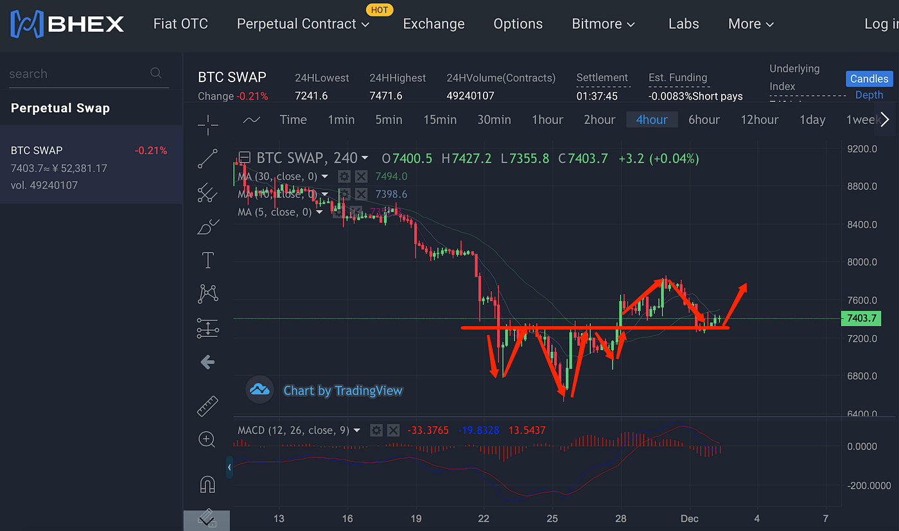This screenshot has height=531, width=899.
Task: Open MACD (12, 26, close, 9) dropdown
Action: point(357,431)
